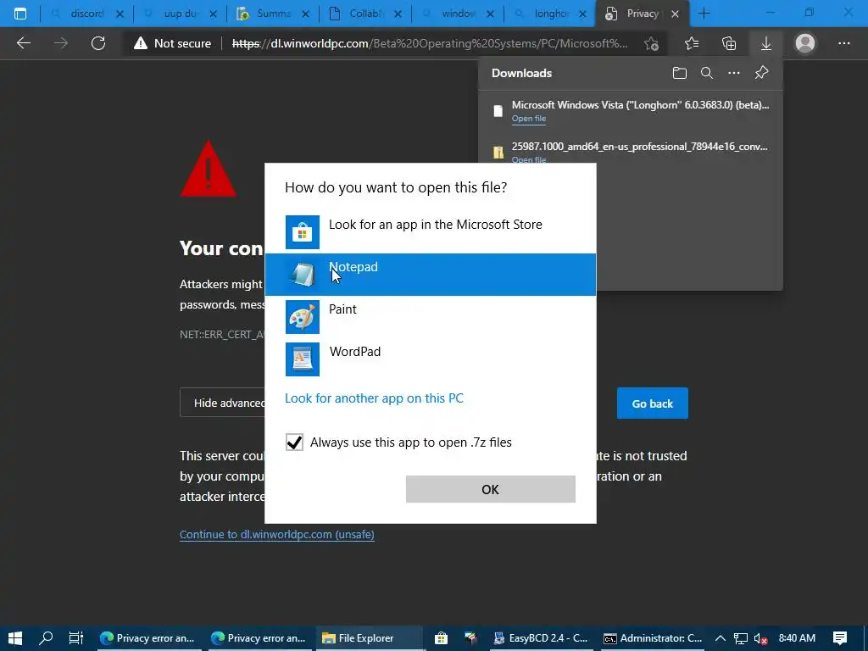The width and height of the screenshot is (868, 651).
Task: Click the blue Go back button
Action: (653, 403)
